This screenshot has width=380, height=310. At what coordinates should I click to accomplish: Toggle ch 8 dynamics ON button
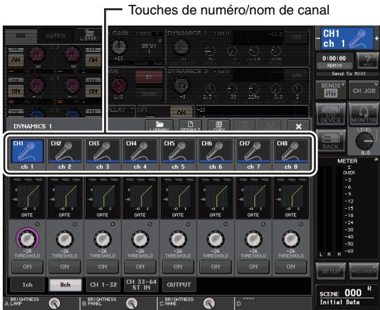pos(291,267)
